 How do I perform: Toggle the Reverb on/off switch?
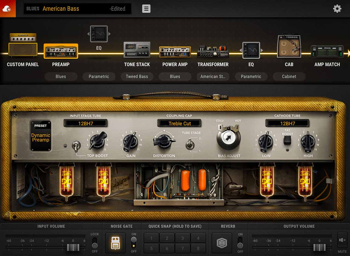pyautogui.click(x=240, y=243)
